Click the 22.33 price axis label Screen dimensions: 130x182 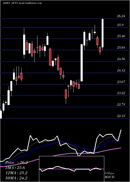click(x=121, y=116)
